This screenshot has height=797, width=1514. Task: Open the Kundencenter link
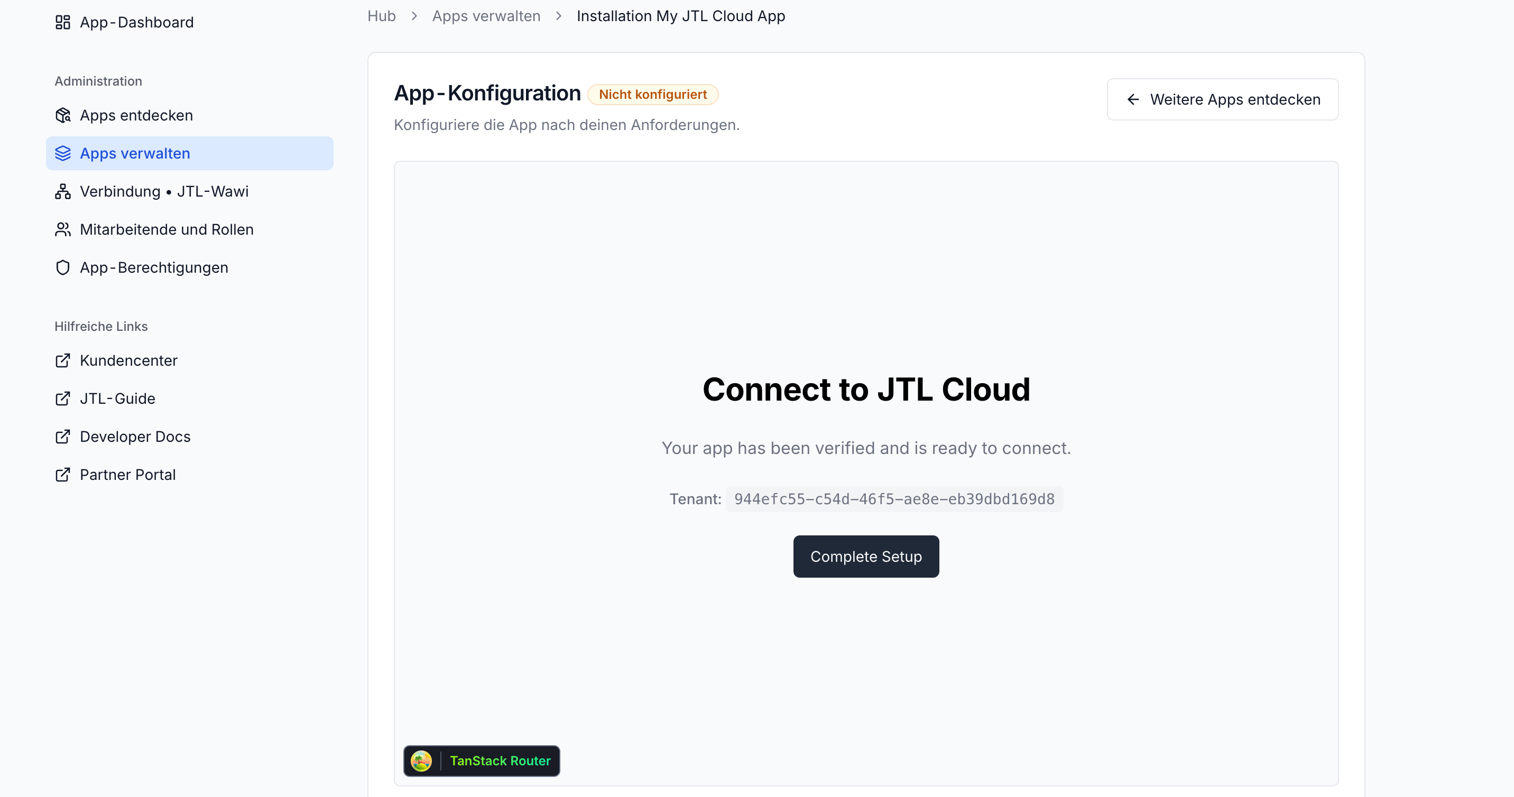[x=189, y=360]
